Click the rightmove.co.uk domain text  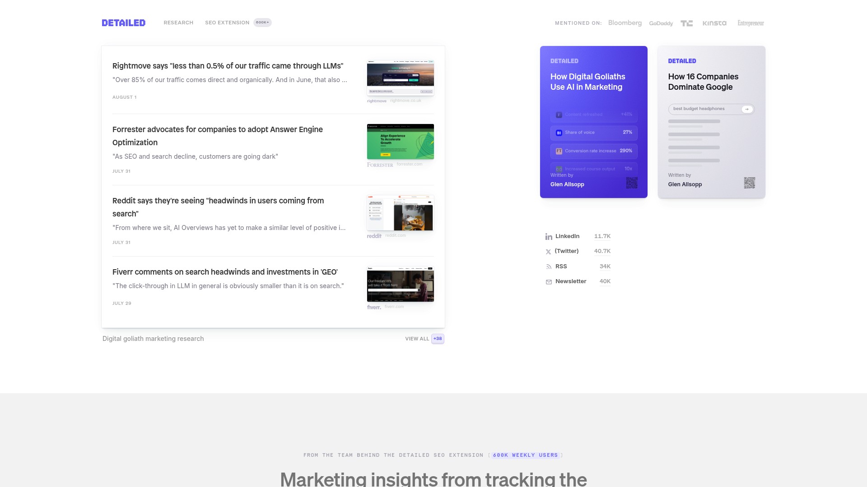tap(406, 101)
